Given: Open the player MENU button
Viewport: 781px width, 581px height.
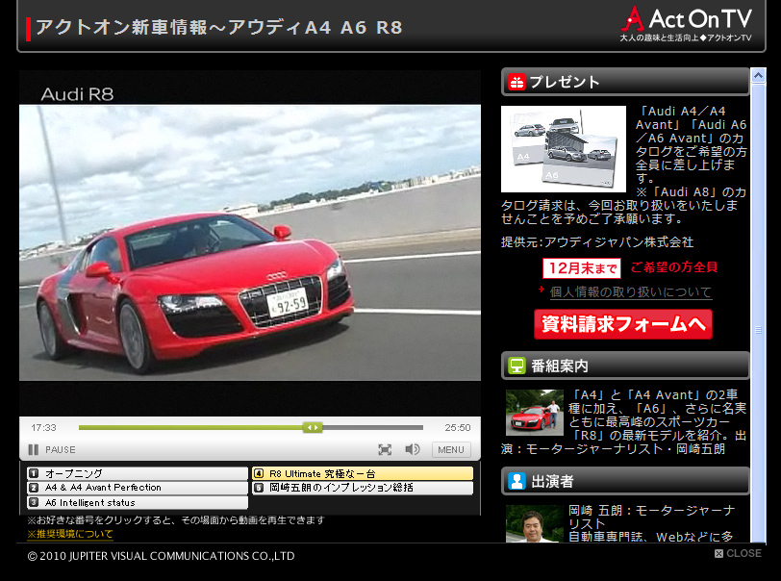Looking at the screenshot, I should click(x=451, y=449).
